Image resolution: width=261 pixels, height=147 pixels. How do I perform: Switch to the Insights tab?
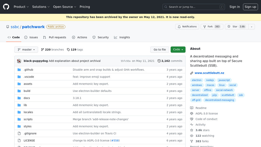pos(122,37)
